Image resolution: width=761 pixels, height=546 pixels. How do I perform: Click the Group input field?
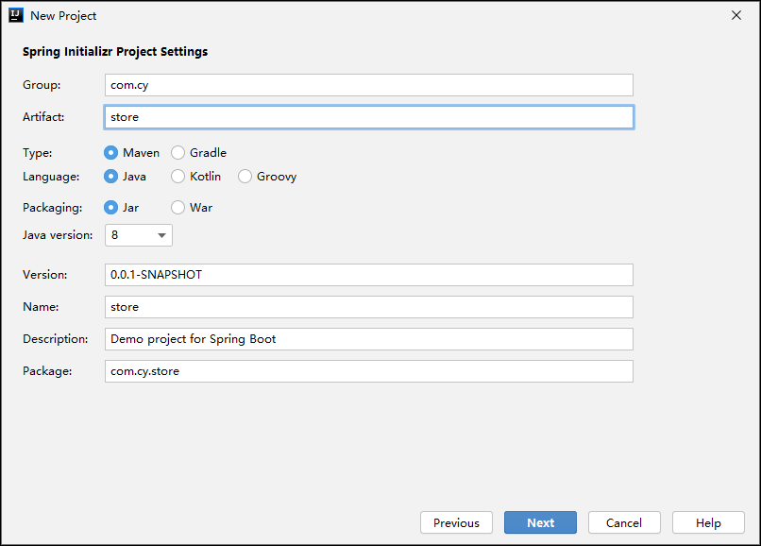coord(369,85)
